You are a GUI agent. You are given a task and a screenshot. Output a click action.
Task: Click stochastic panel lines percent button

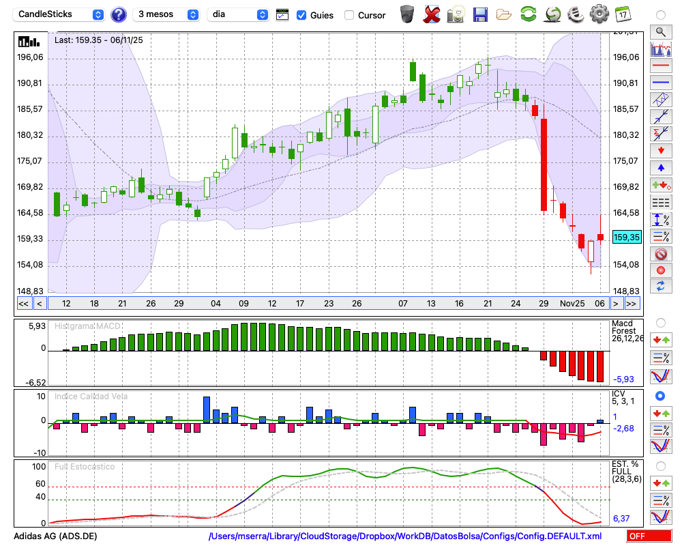click(x=661, y=500)
